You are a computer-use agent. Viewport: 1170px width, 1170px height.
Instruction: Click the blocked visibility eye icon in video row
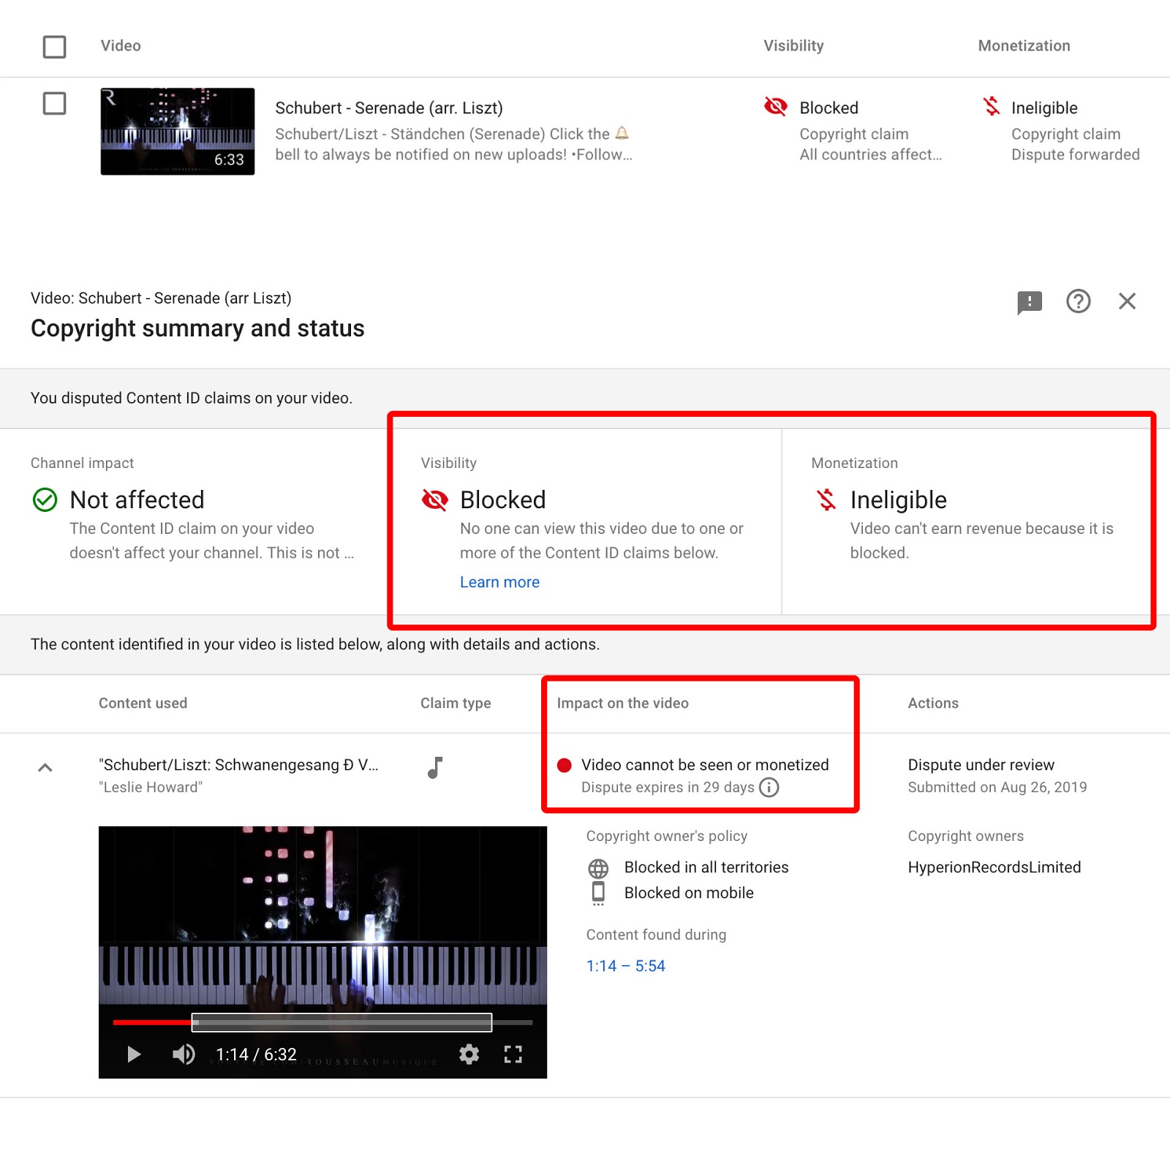(775, 107)
